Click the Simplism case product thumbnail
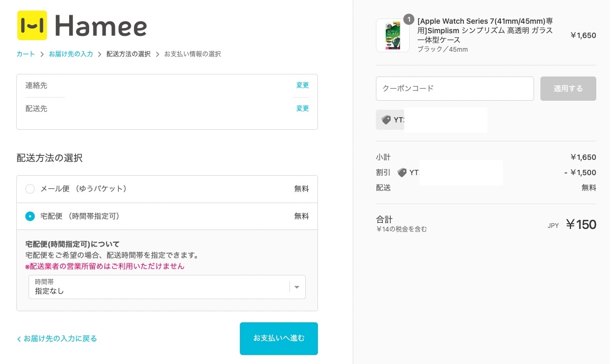Viewport: 610px width, 364px height. (392, 35)
